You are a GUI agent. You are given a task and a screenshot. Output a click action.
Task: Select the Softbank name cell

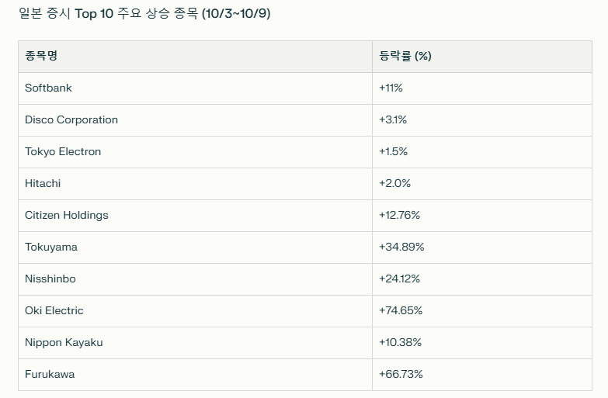coord(48,88)
